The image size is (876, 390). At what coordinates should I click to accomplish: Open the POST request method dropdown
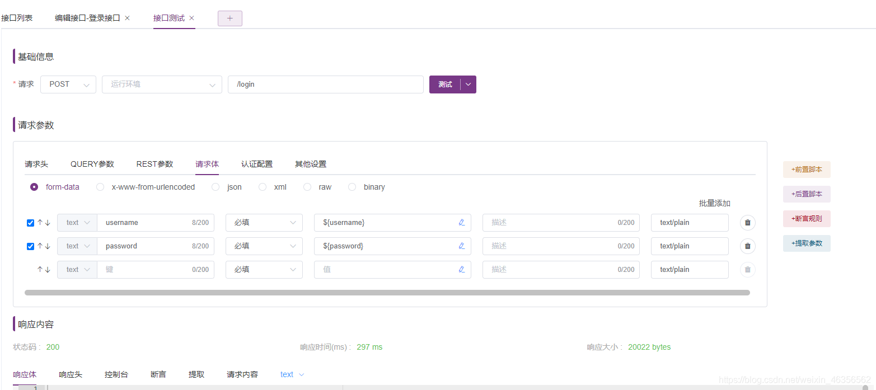pyautogui.click(x=67, y=84)
